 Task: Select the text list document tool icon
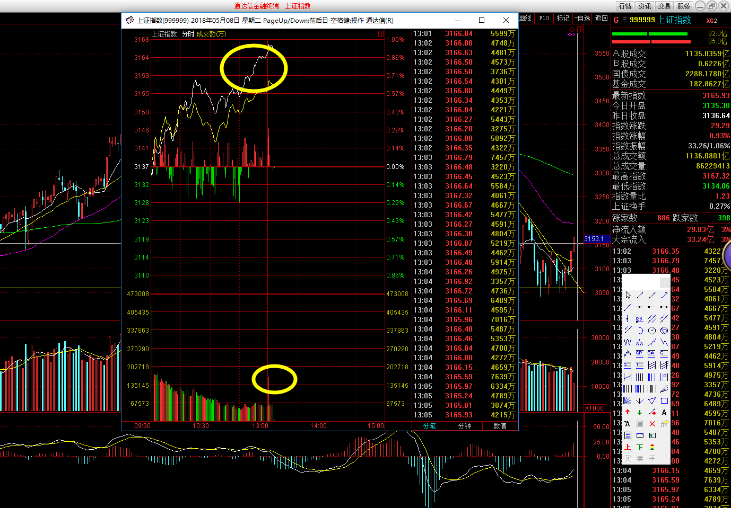coord(628,435)
